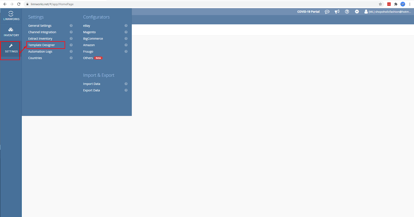Open Export Data
Screen dimensions: 414x217
coord(91,90)
